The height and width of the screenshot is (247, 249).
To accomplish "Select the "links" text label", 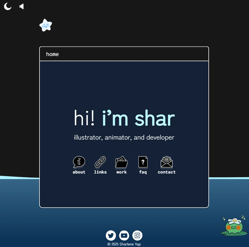I will tap(100, 172).
